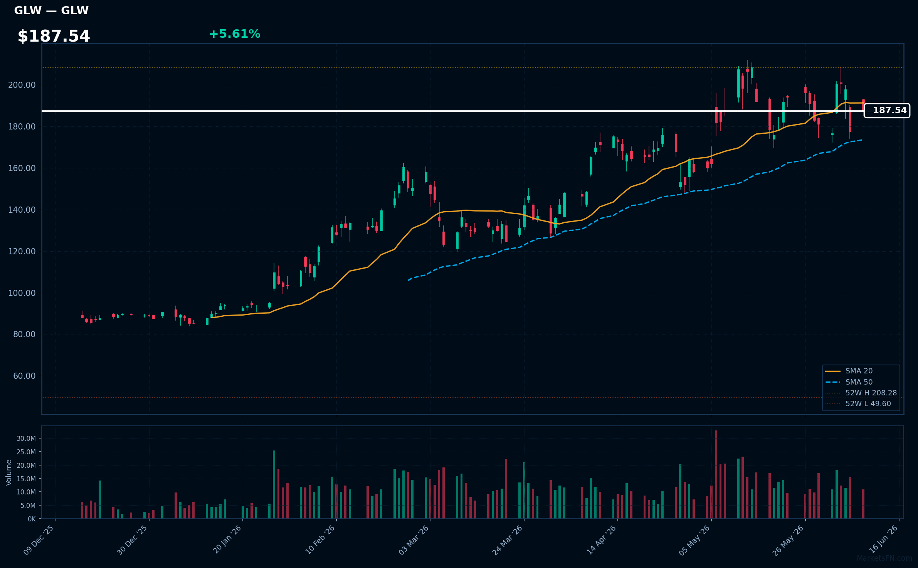Click the 16 Jun '26 date label
The image size is (918, 568).
pos(883,540)
